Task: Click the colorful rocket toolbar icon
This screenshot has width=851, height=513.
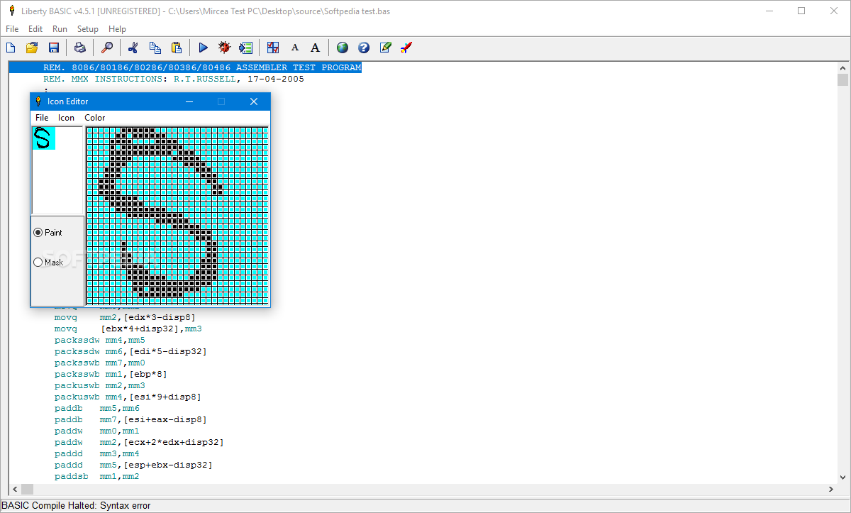Action: pos(406,48)
